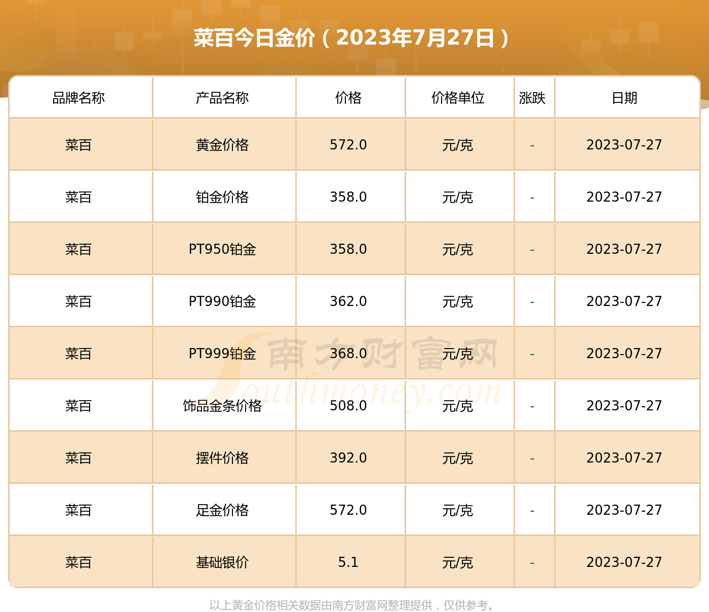709x612 pixels.
Task: Click 元/克 unit in 饰品金条价格 row
Action: (458, 406)
